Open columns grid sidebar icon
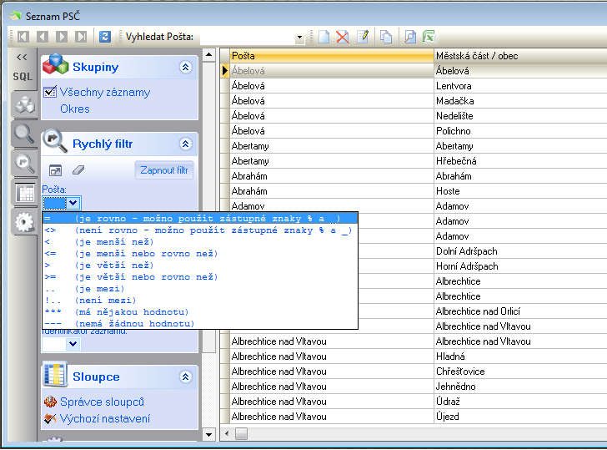The width and height of the screenshot is (607, 450). point(25,193)
